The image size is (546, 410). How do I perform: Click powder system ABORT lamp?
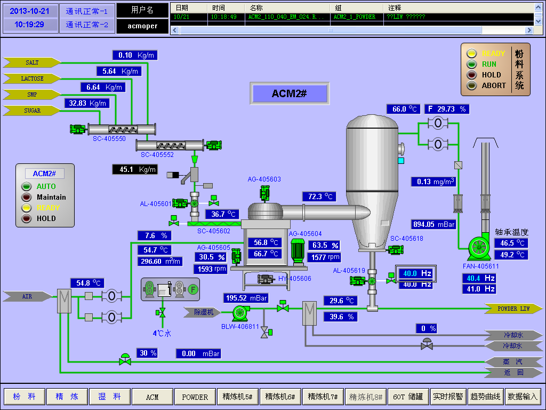point(471,85)
